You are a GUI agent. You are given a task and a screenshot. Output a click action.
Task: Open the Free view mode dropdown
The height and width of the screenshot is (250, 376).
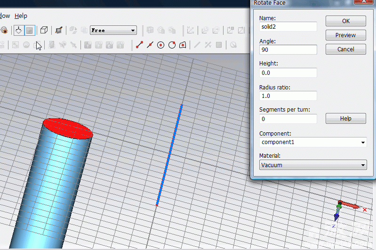(x=113, y=30)
